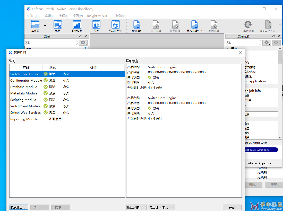Open 流程 panel gear settings dropdown

(83, 42)
